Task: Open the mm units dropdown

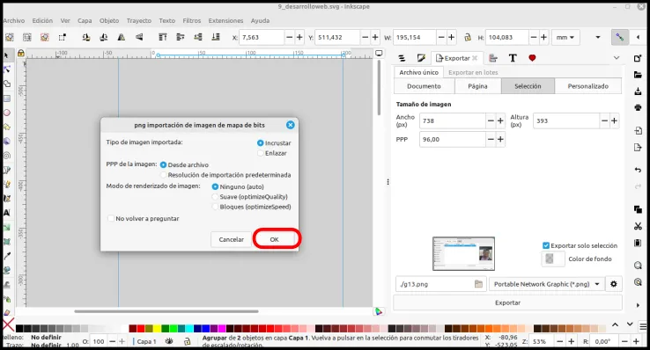Action: [x=565, y=37]
